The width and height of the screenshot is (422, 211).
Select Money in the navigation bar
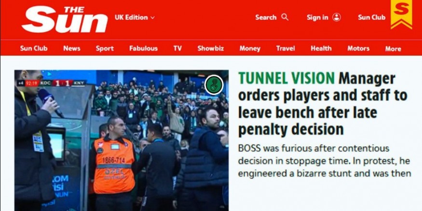(250, 48)
